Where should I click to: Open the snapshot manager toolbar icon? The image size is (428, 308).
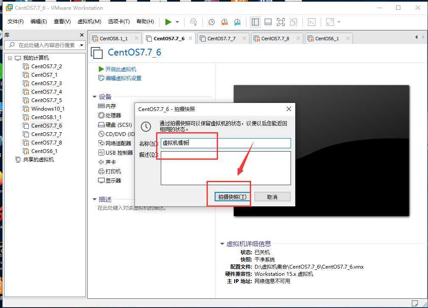pyautogui.click(x=237, y=22)
